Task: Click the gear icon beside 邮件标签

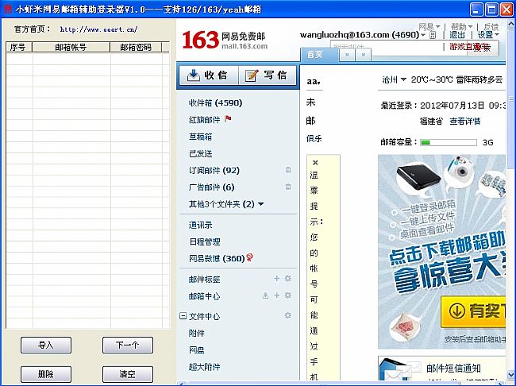Action: click(x=288, y=279)
